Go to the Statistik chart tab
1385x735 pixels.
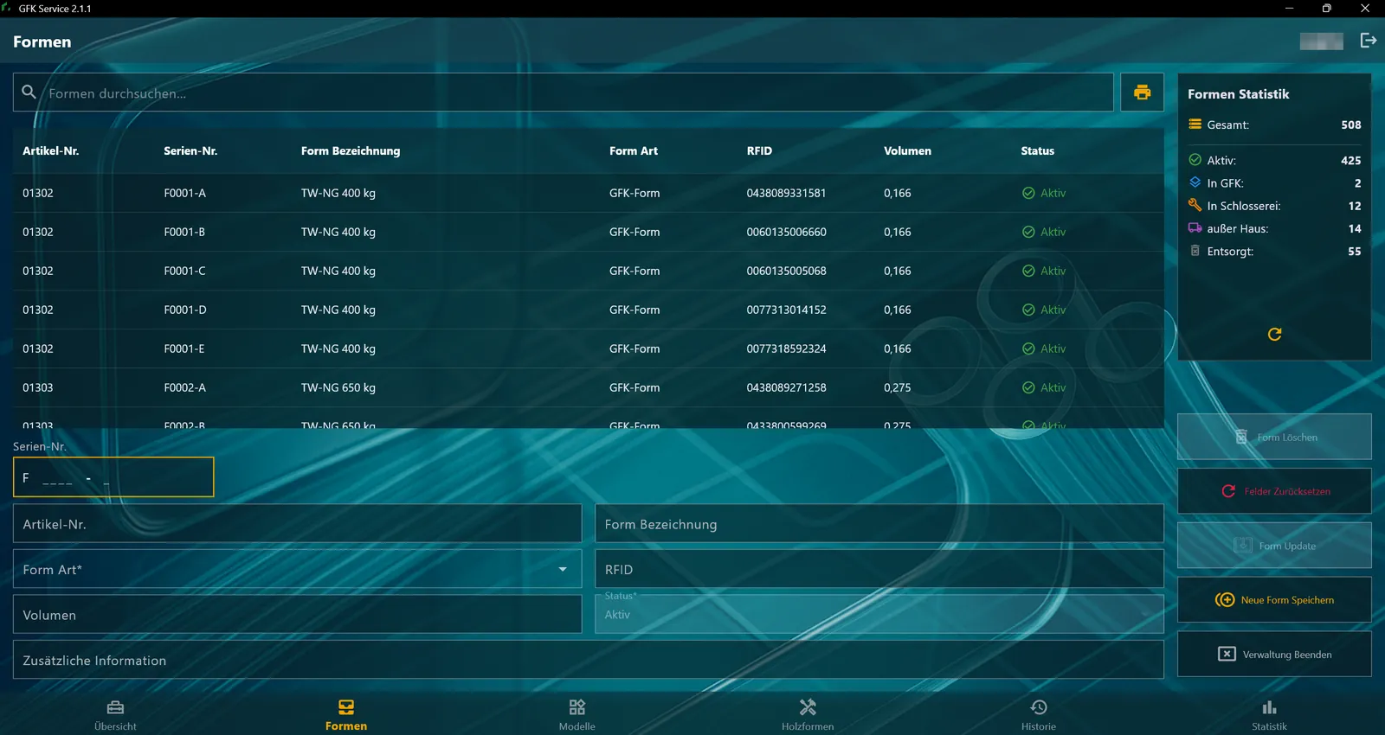click(x=1269, y=715)
